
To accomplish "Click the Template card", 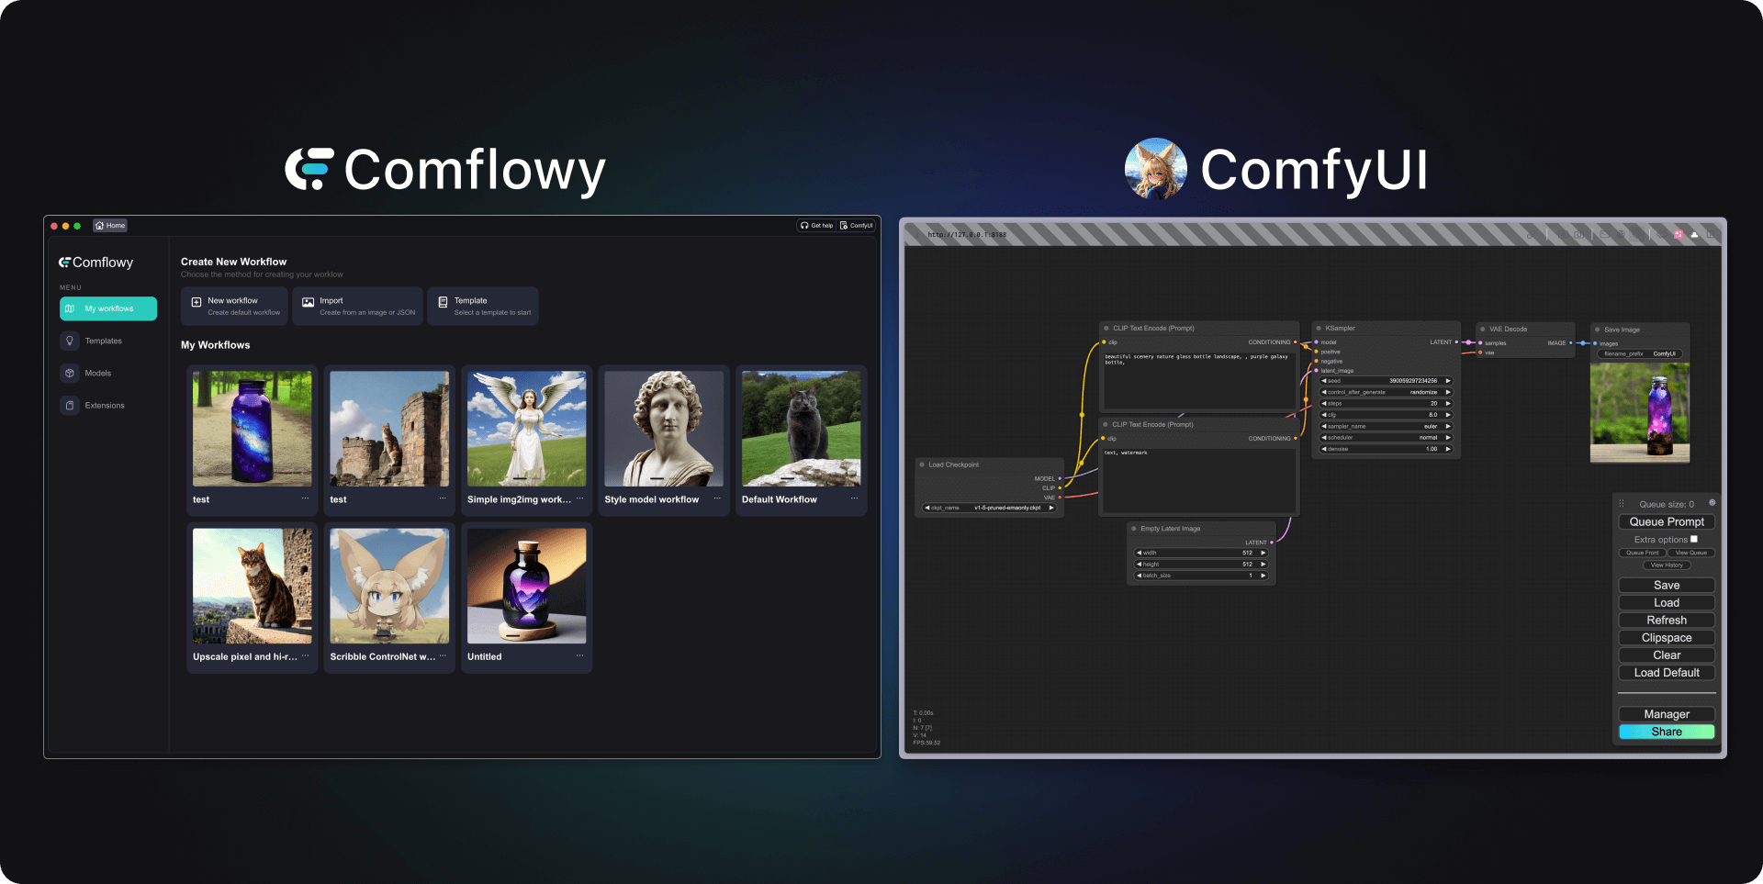I will (483, 307).
